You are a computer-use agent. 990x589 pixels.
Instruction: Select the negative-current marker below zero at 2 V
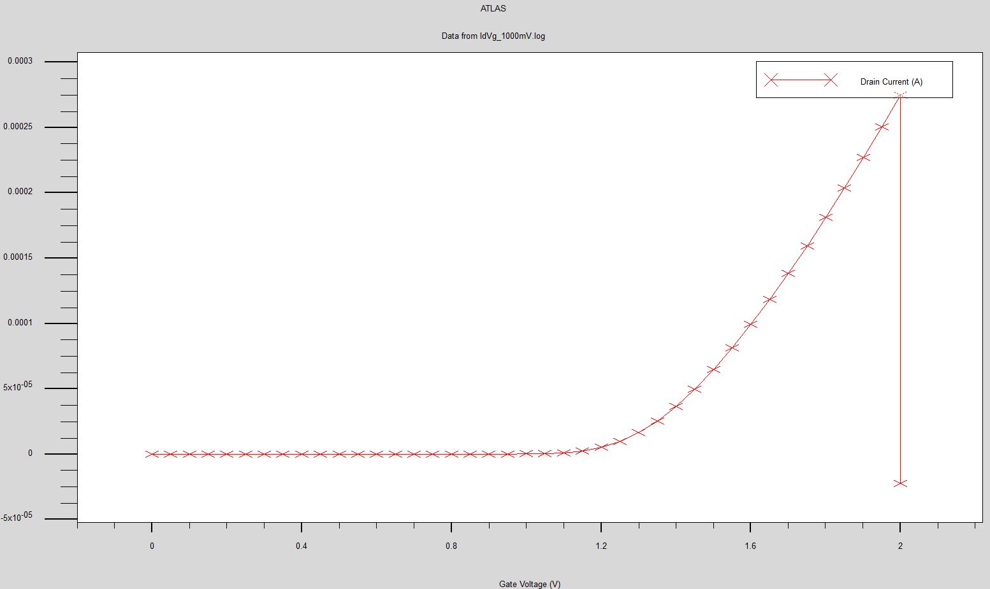(900, 483)
